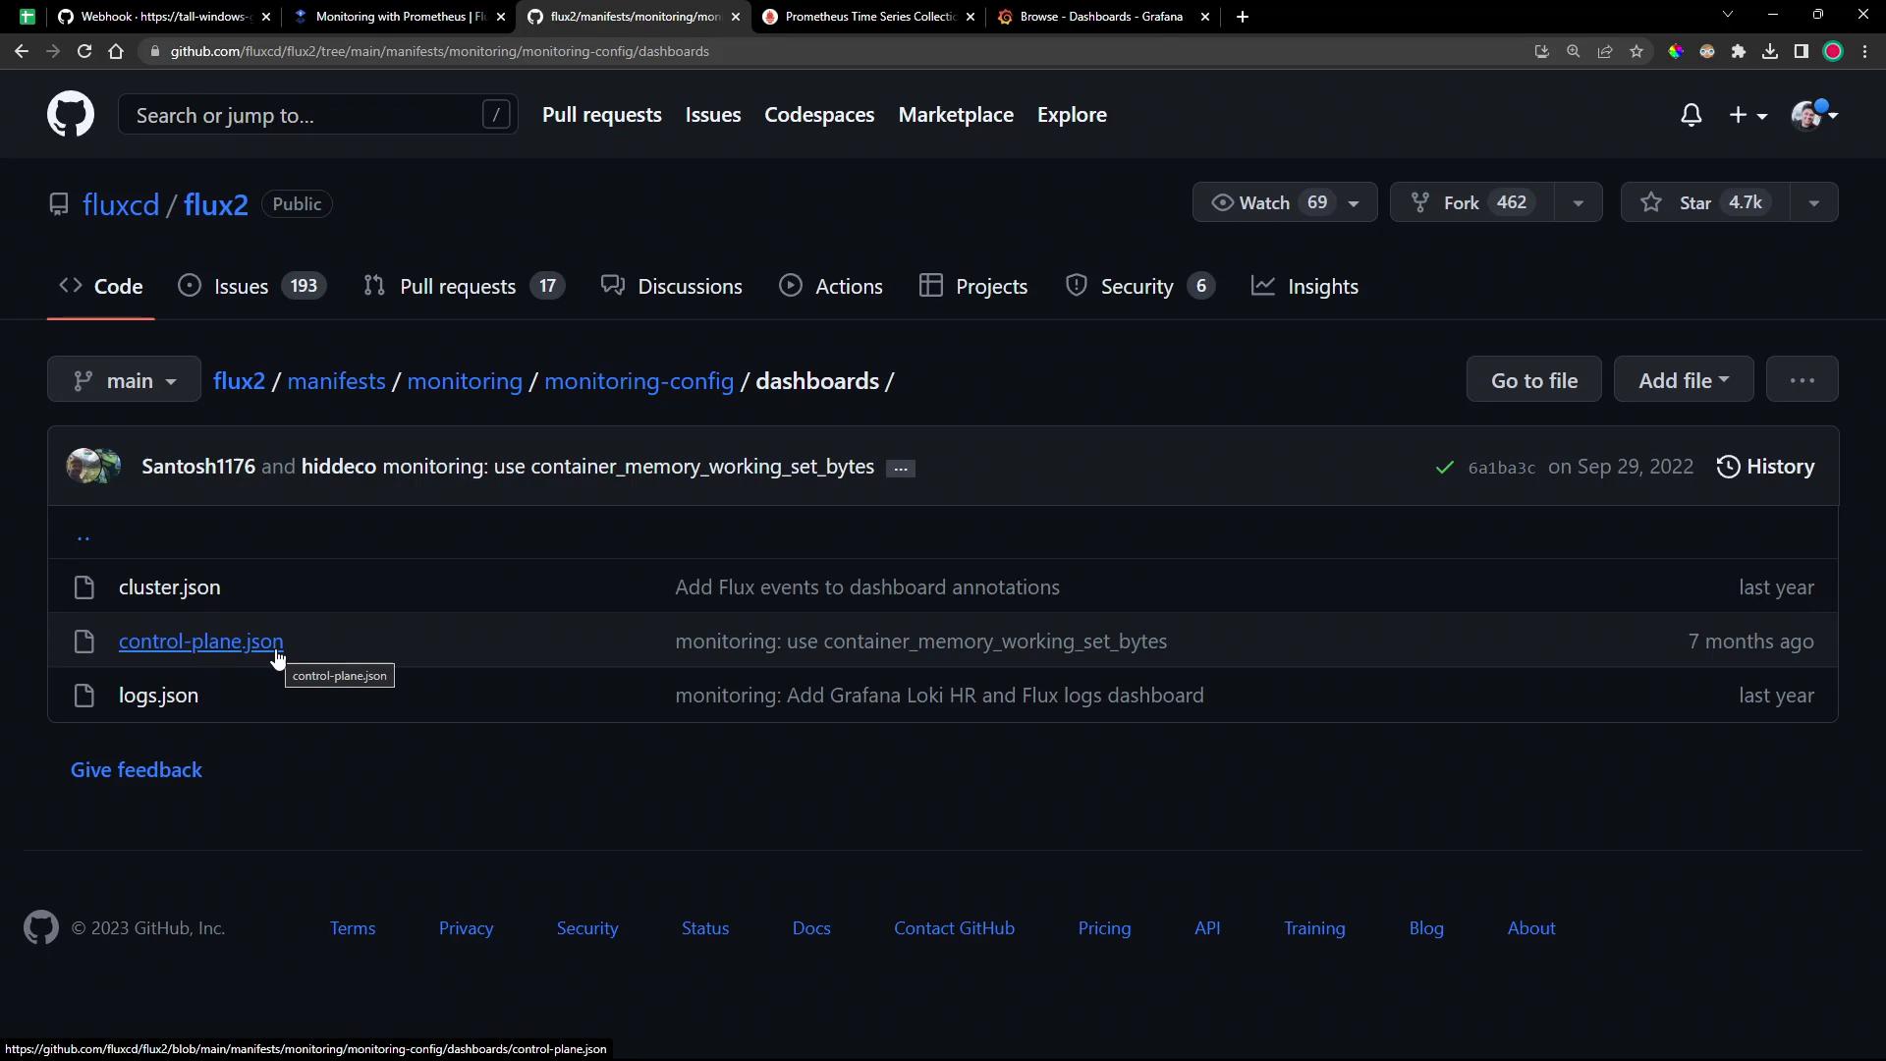Open the user avatar menu
This screenshot has width=1886, height=1061.
tap(1814, 115)
